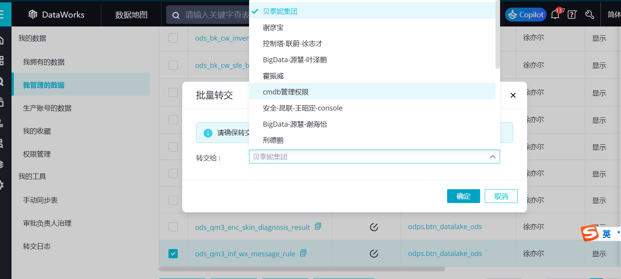Copy name of ods_qm3_inf_wx_message_rule table

tap(303, 253)
